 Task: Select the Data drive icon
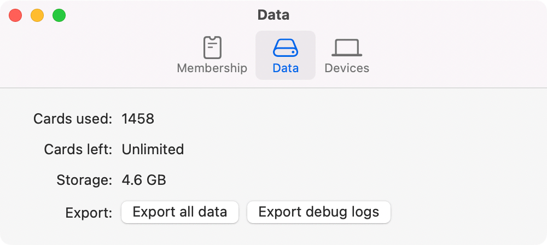pyautogui.click(x=286, y=48)
